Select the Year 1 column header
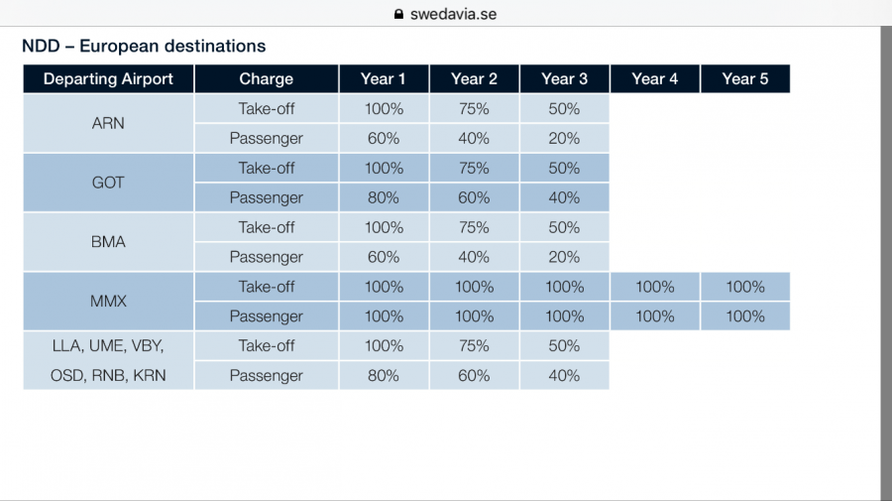This screenshot has height=501, width=892. (383, 78)
